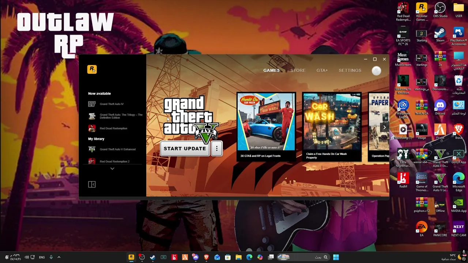This screenshot has height=263, width=468.
Task: Select the Wallpaper Engine desktop icon
Action: pyautogui.click(x=403, y=110)
